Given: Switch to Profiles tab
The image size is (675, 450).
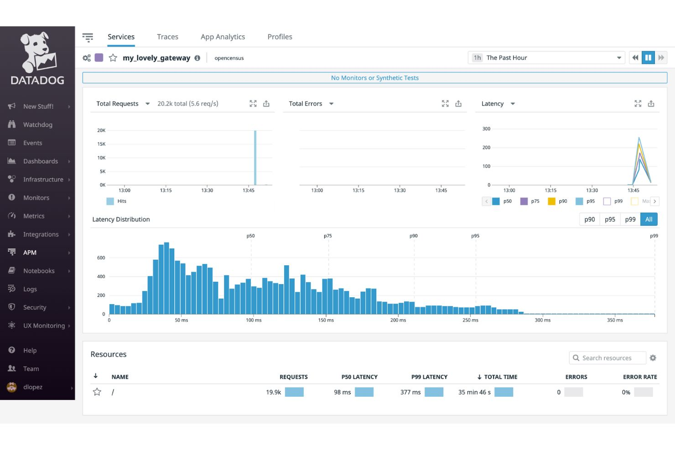Looking at the screenshot, I should (280, 37).
